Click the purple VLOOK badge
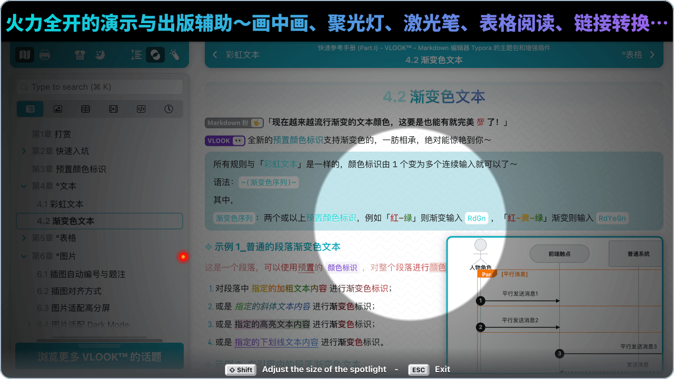The image size is (674, 379). [225, 141]
